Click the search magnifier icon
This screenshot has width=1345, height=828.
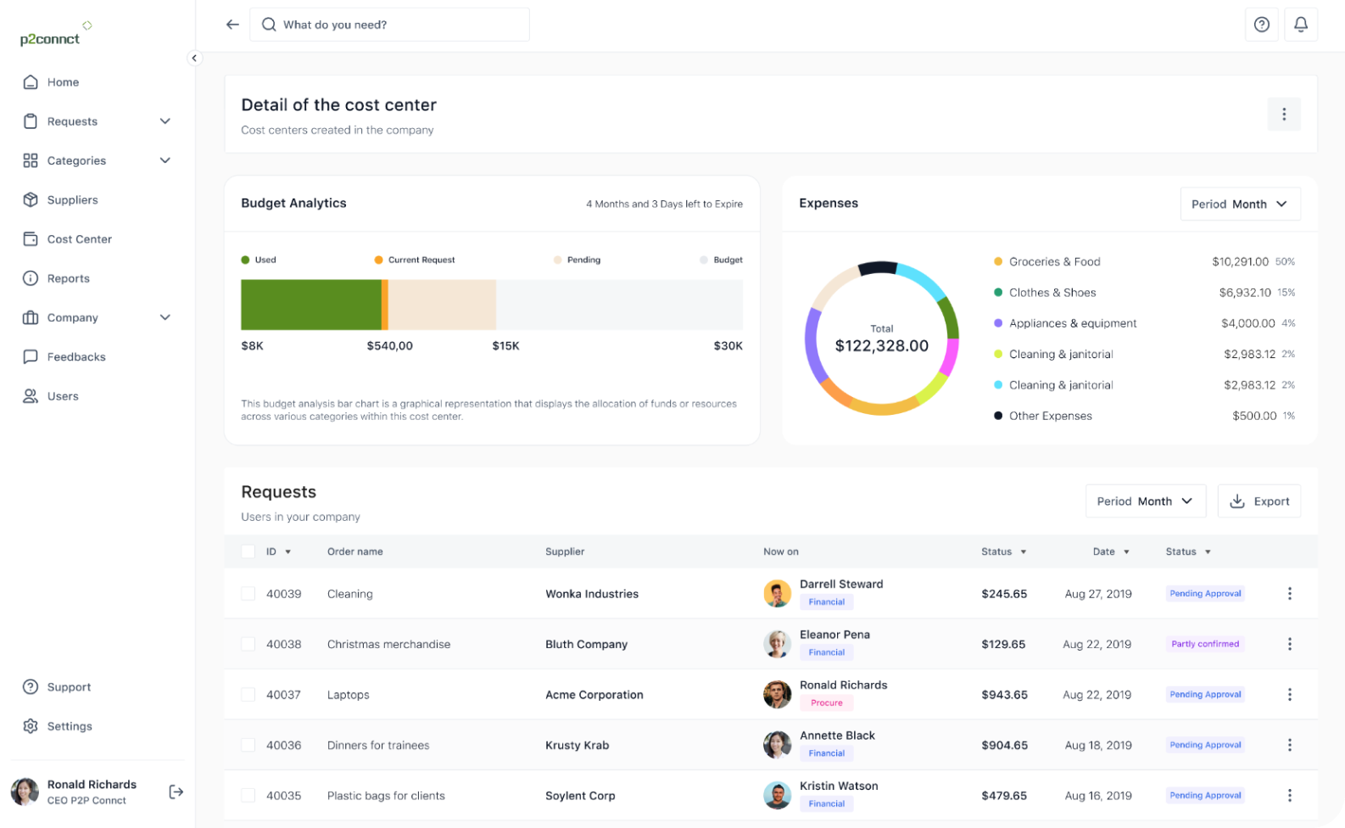click(x=269, y=25)
